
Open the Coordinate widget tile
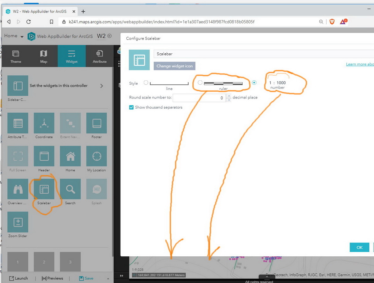point(44,123)
